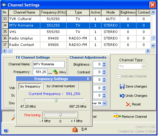
Task: Click the Save changes floppy disk icon
Action: tap(122, 86)
